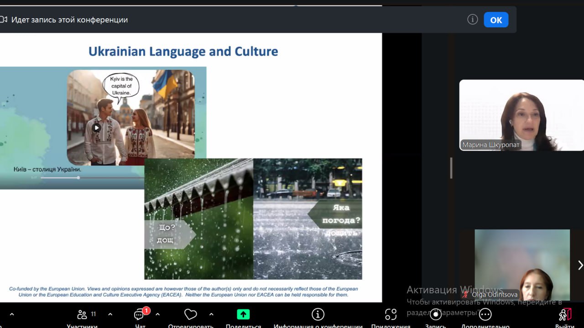Expand the arrow next to Участники

(x=110, y=314)
